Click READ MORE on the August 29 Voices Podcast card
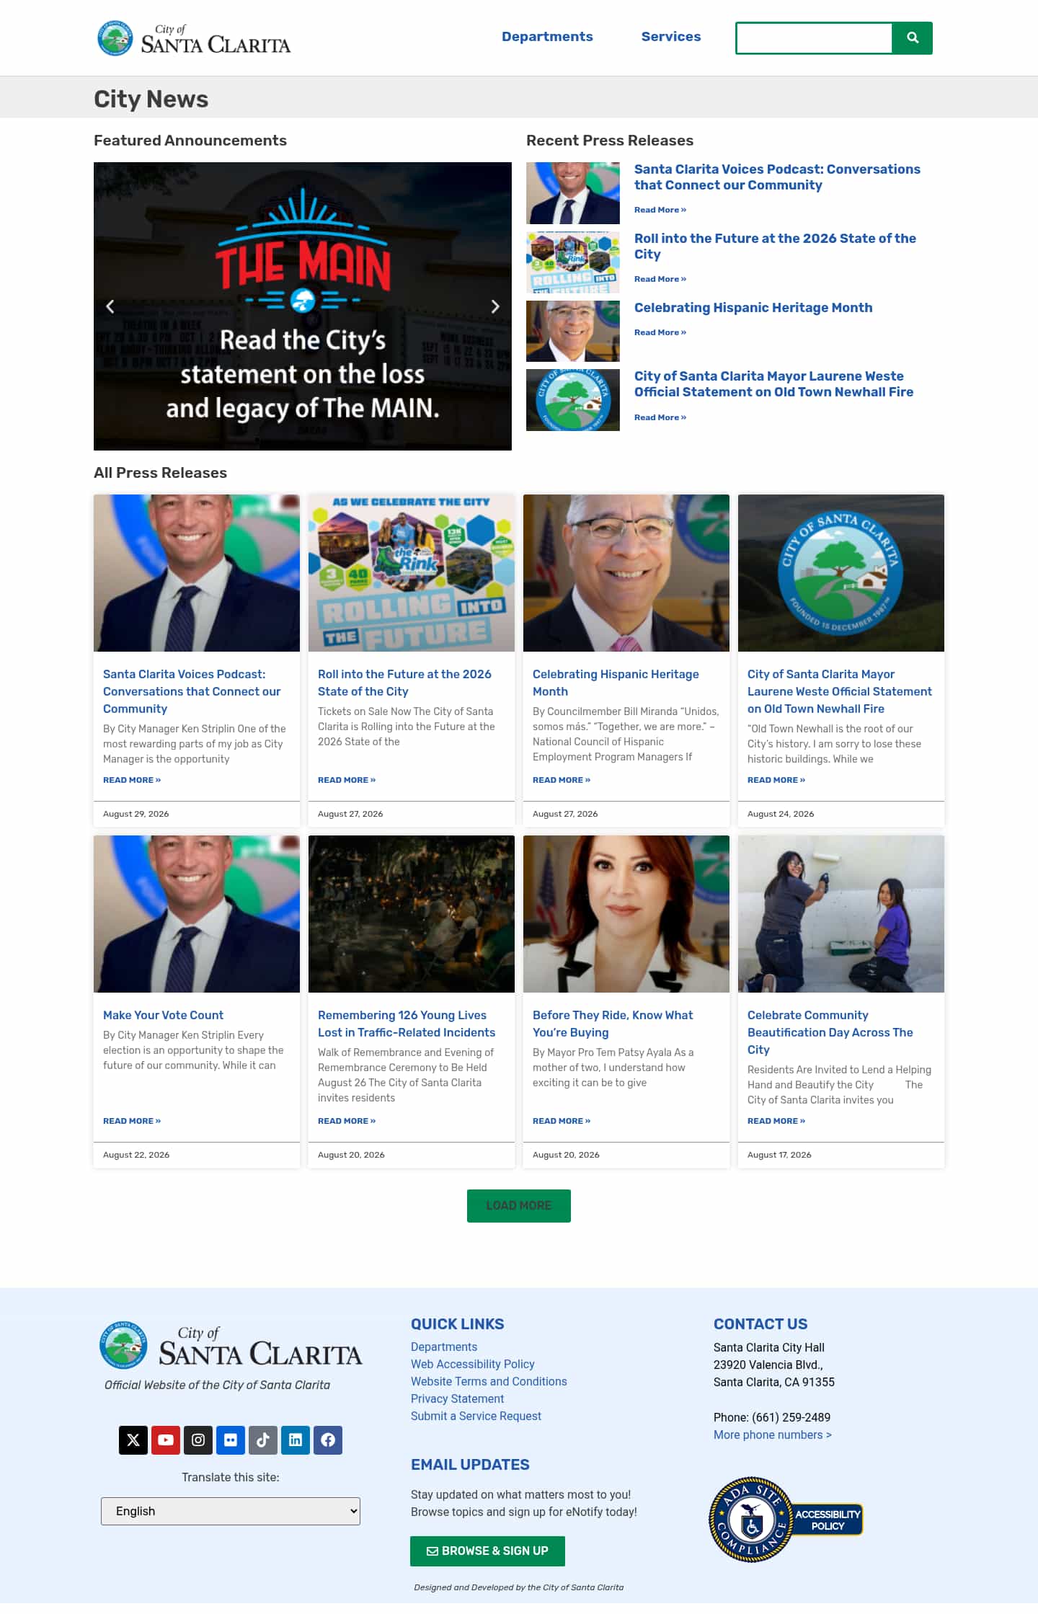The image size is (1038, 1614). point(132,780)
